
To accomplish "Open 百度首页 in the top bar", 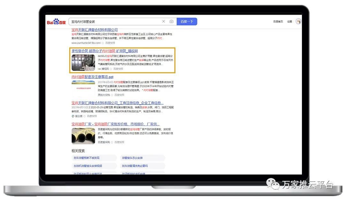I will [278, 22].
